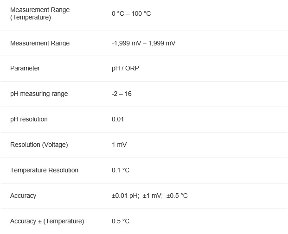Select the 0.5 °C value in the last row
288x234 pixels.
[121, 221]
